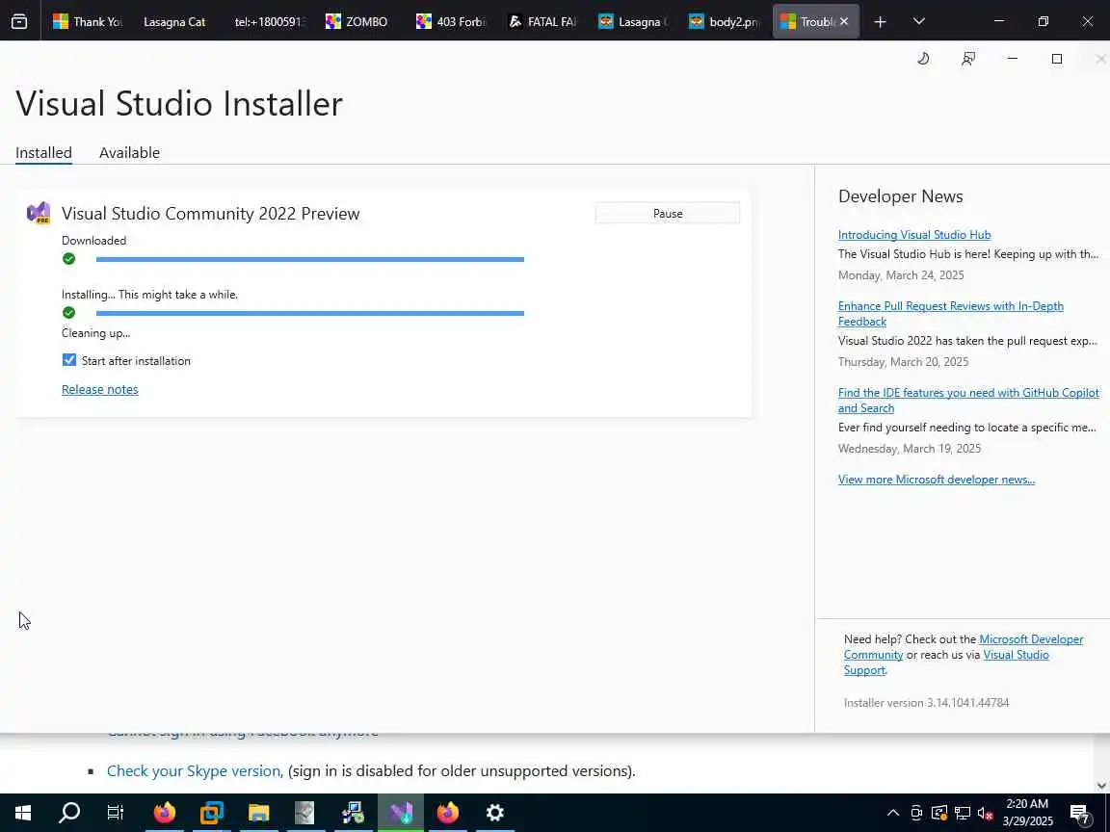Switch to the body2.png browser tab
Screen dimensions: 1110x832
pyautogui.click(x=724, y=22)
